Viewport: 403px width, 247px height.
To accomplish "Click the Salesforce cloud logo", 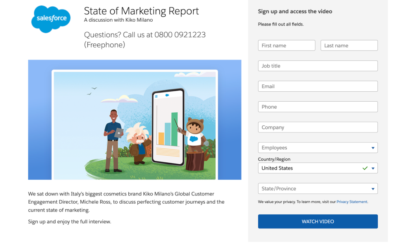I will coord(51,18).
